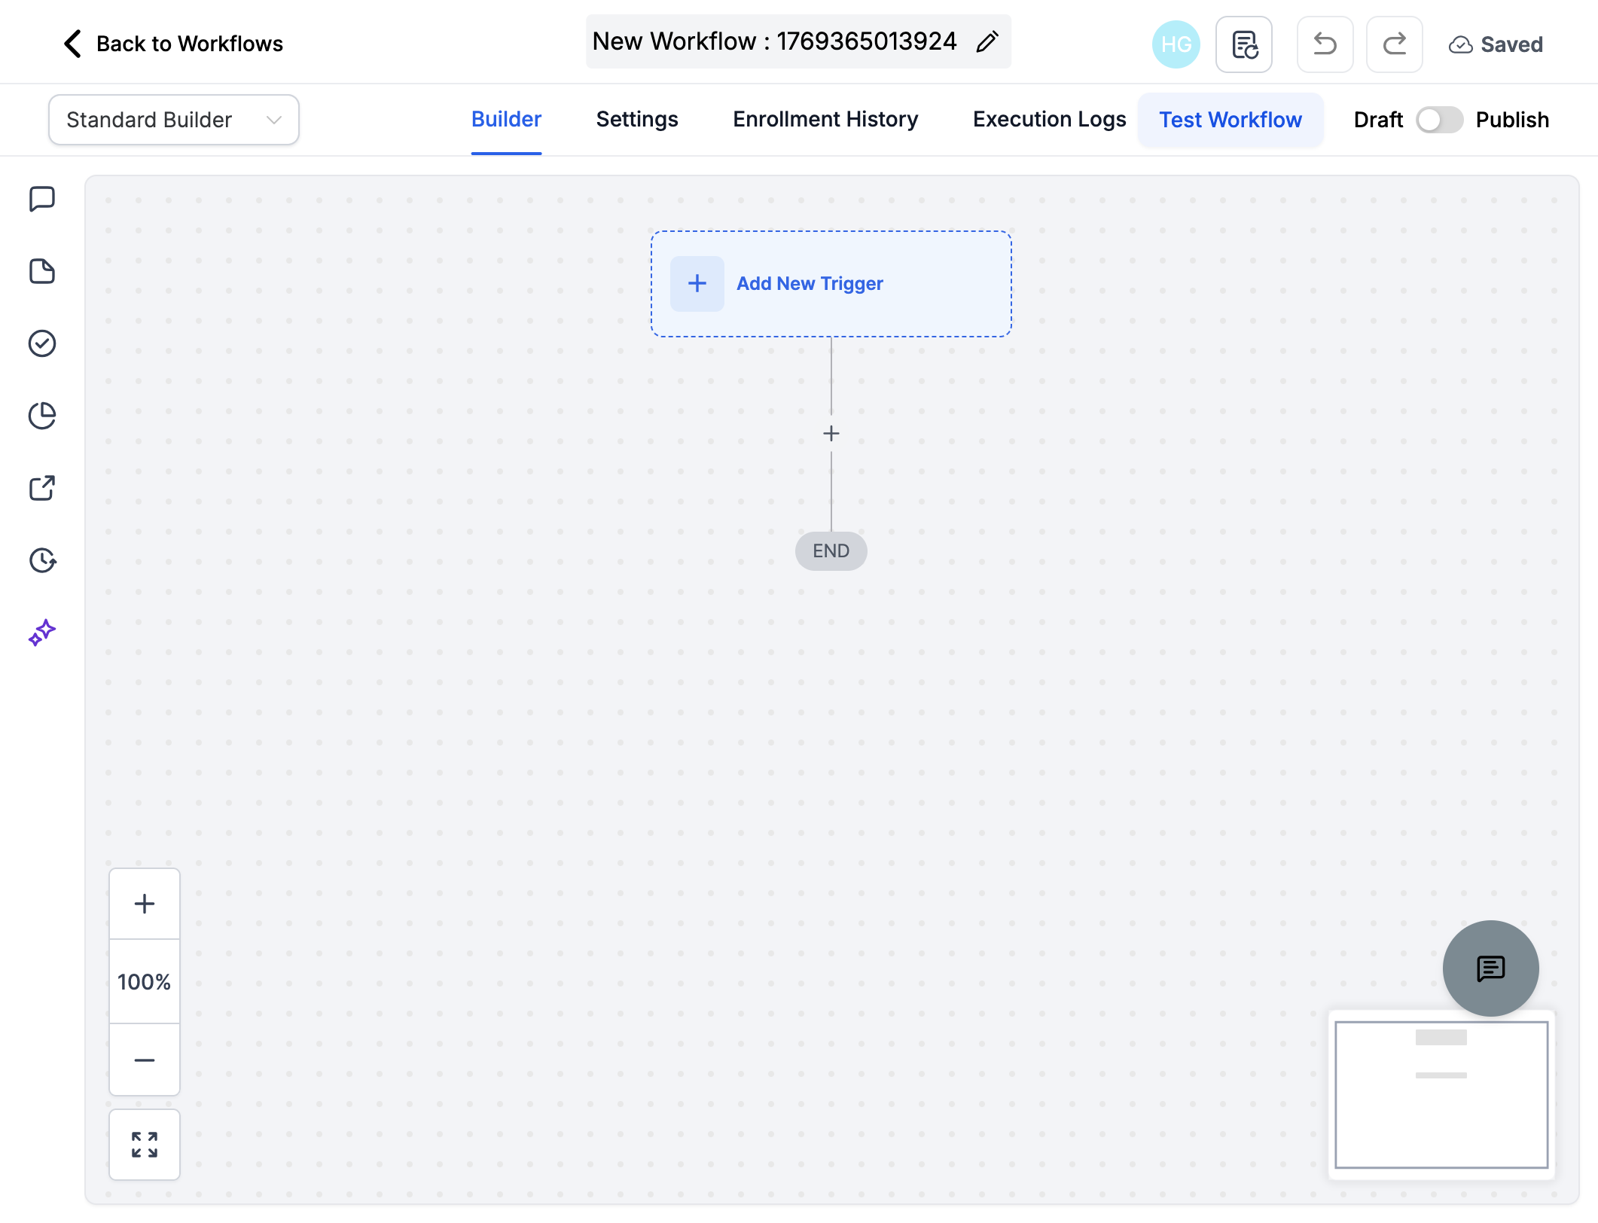Fit workflow to screen
Screen dimensions: 1598x1223
(145, 1145)
